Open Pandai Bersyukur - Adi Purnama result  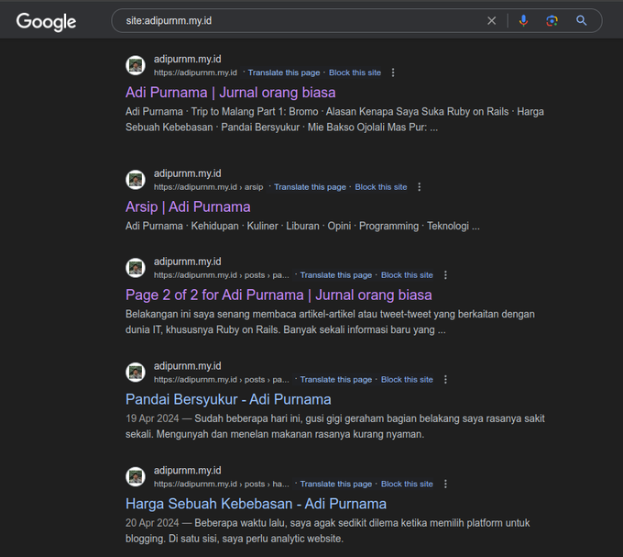(x=228, y=399)
